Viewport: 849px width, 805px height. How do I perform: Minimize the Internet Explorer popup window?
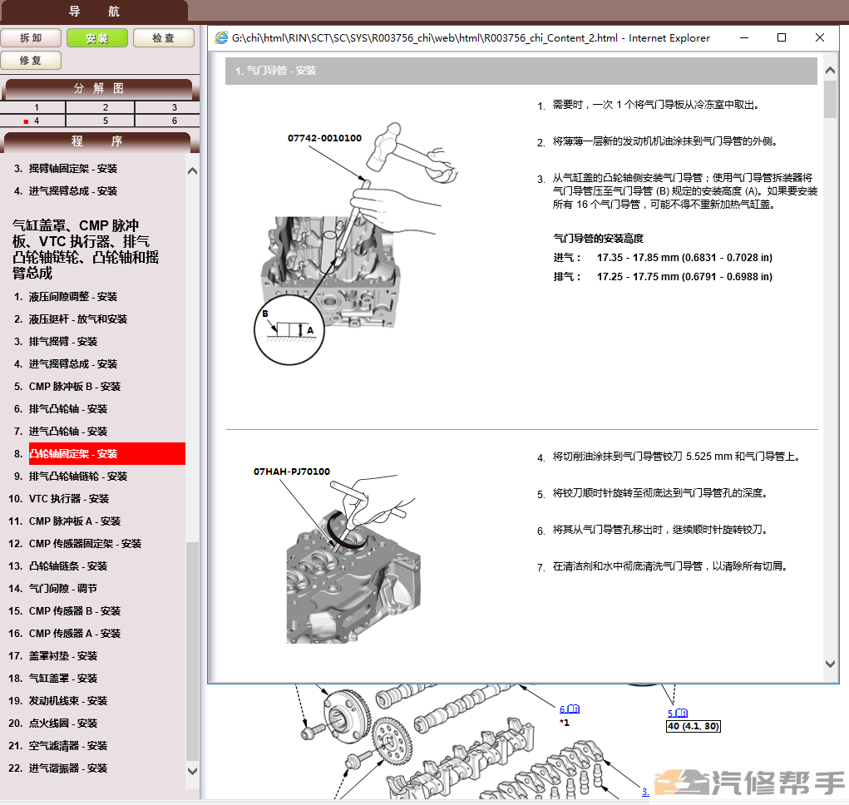click(744, 38)
